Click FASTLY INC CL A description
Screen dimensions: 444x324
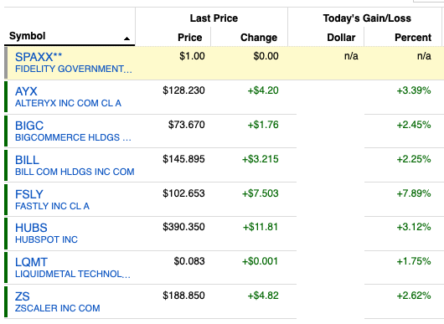click(52, 206)
